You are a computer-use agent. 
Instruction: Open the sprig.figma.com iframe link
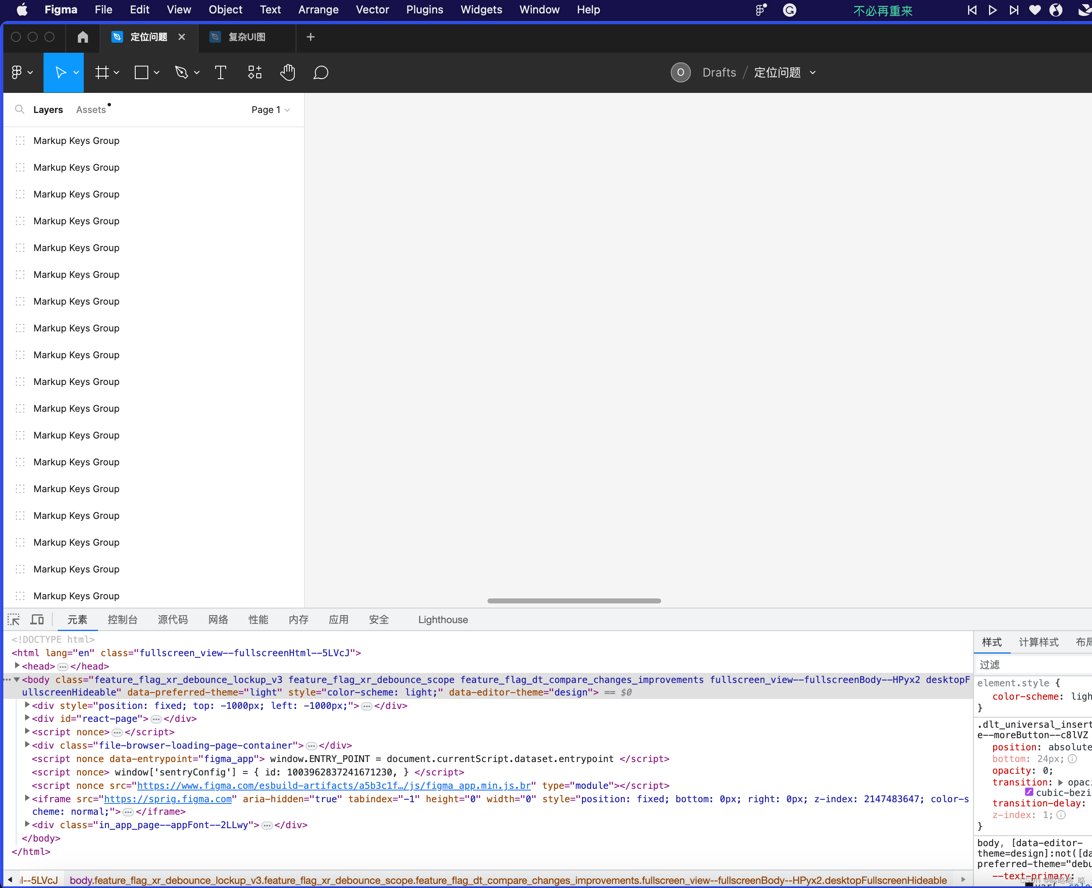tap(168, 798)
